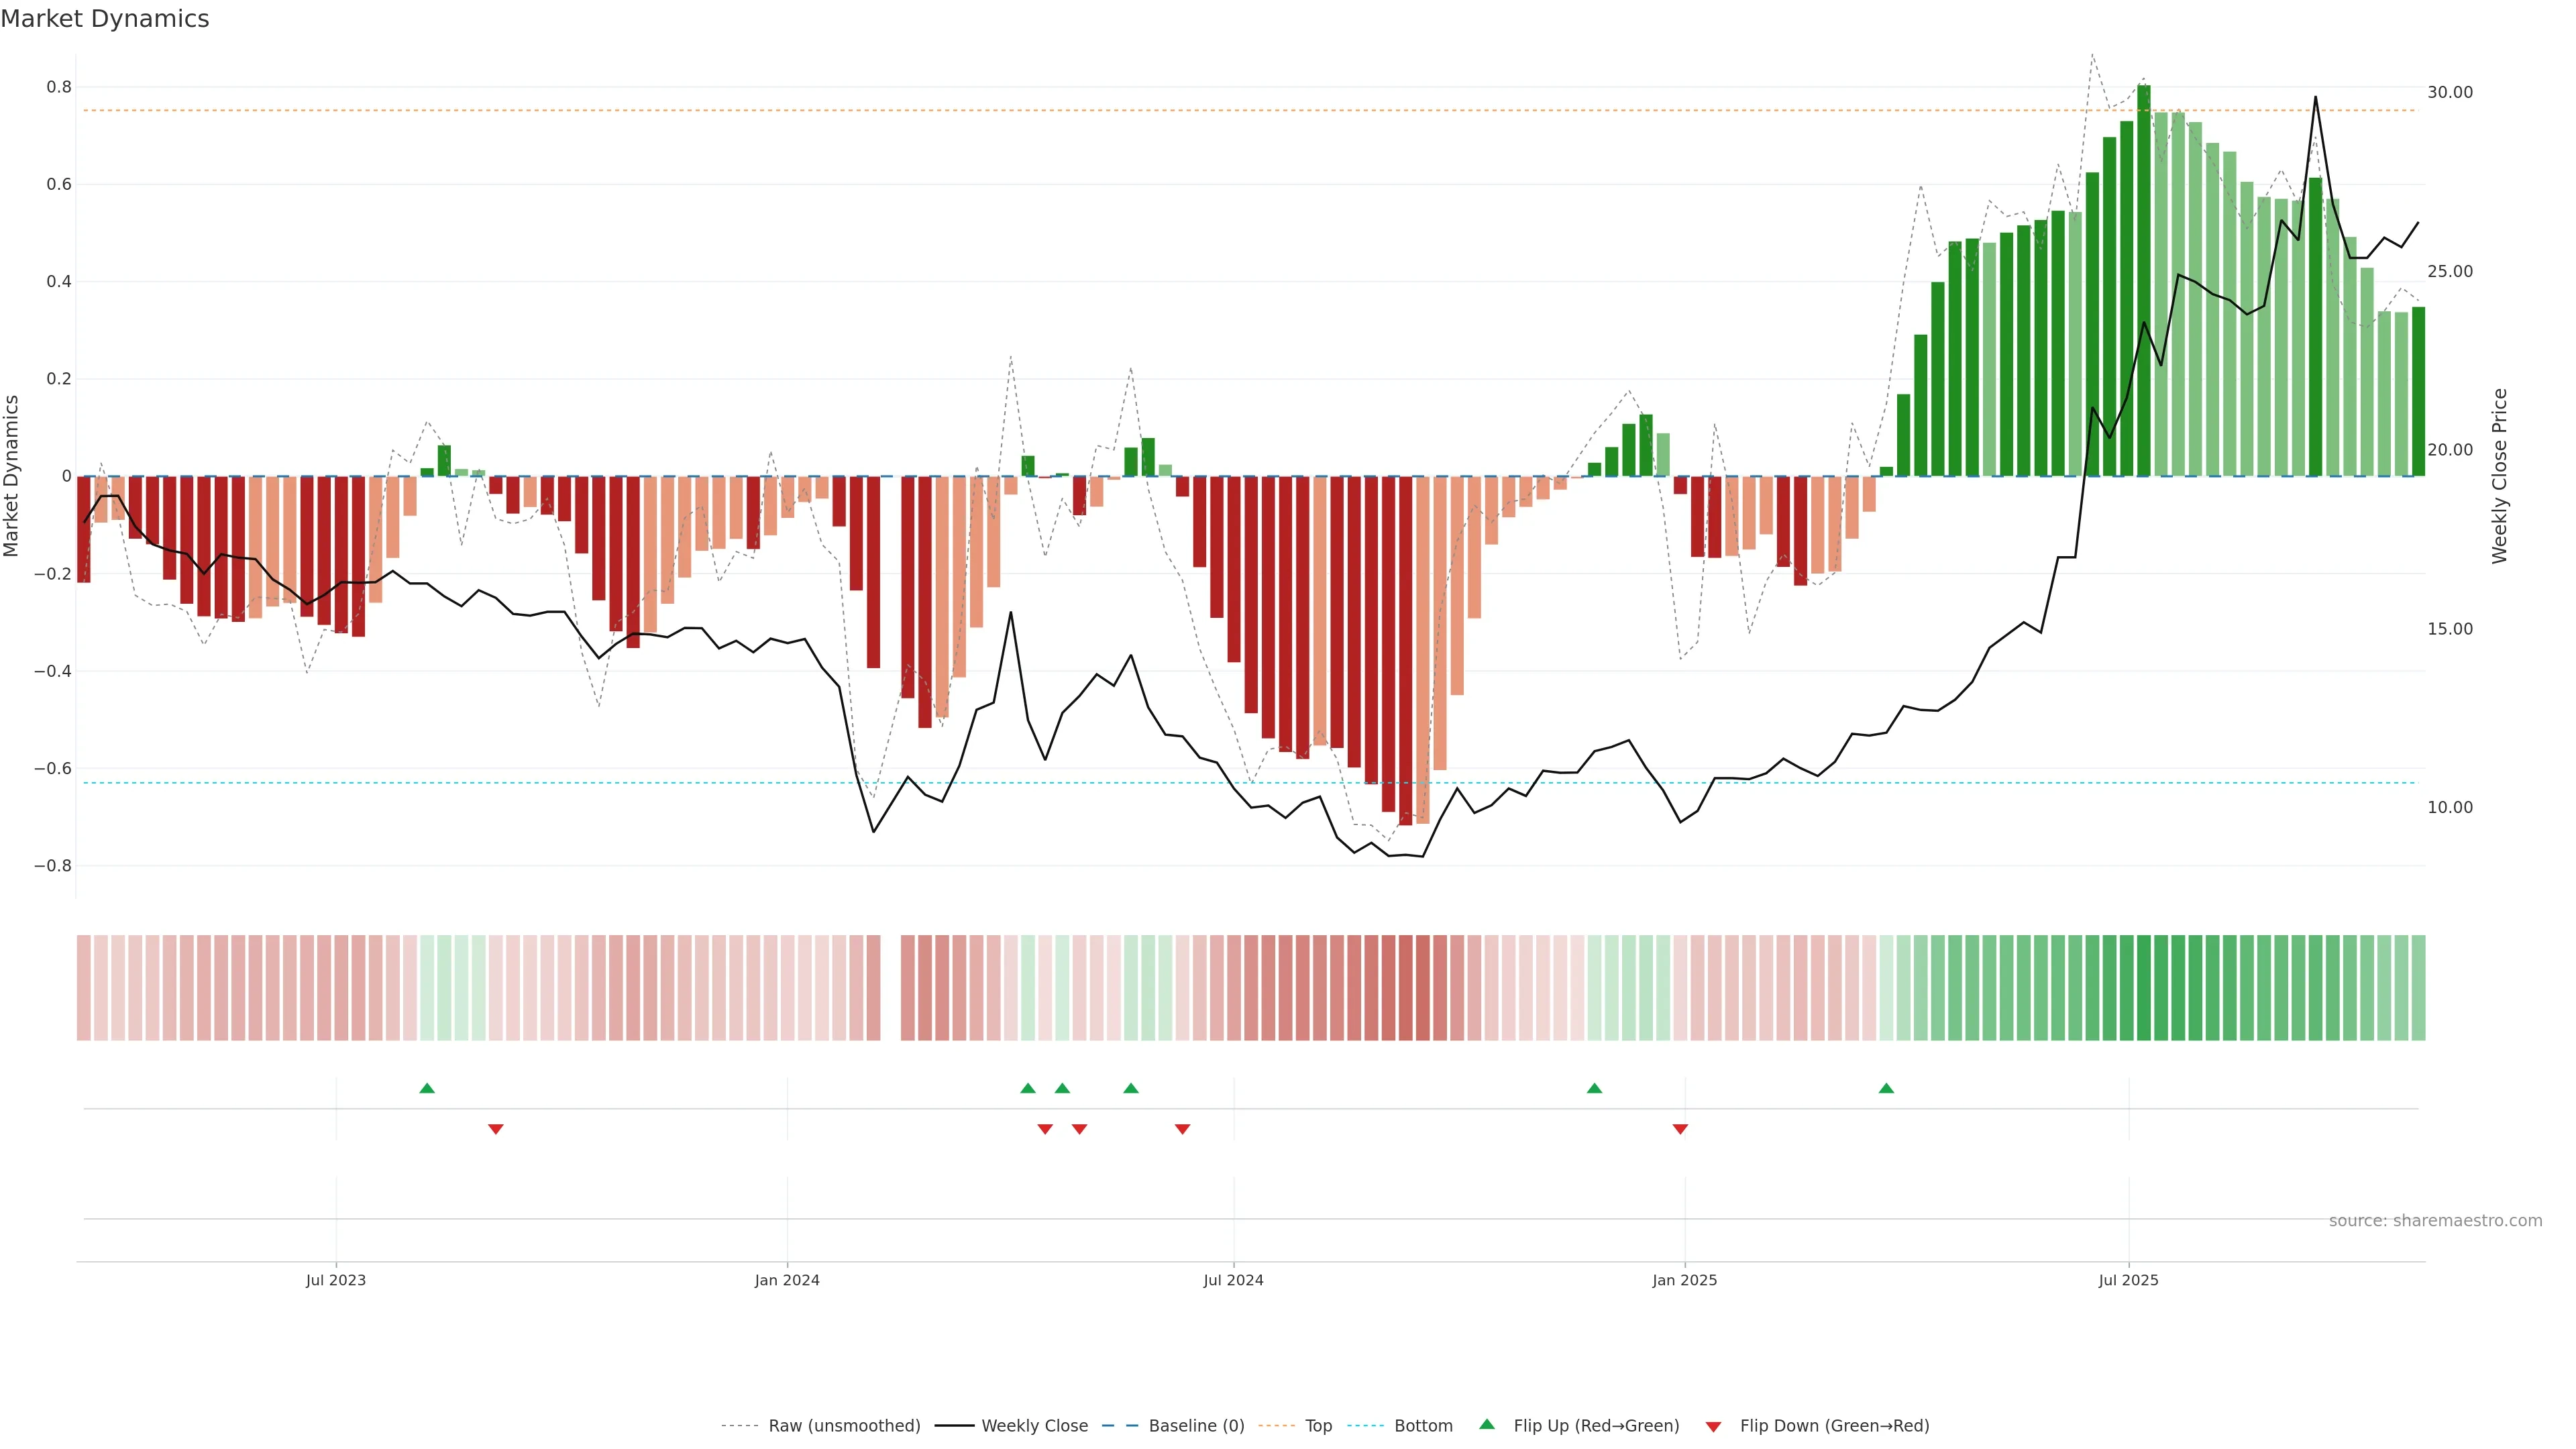Click the first green flip-up marker near Jul 2023
This screenshot has width=2576, height=1449.
427,1088
